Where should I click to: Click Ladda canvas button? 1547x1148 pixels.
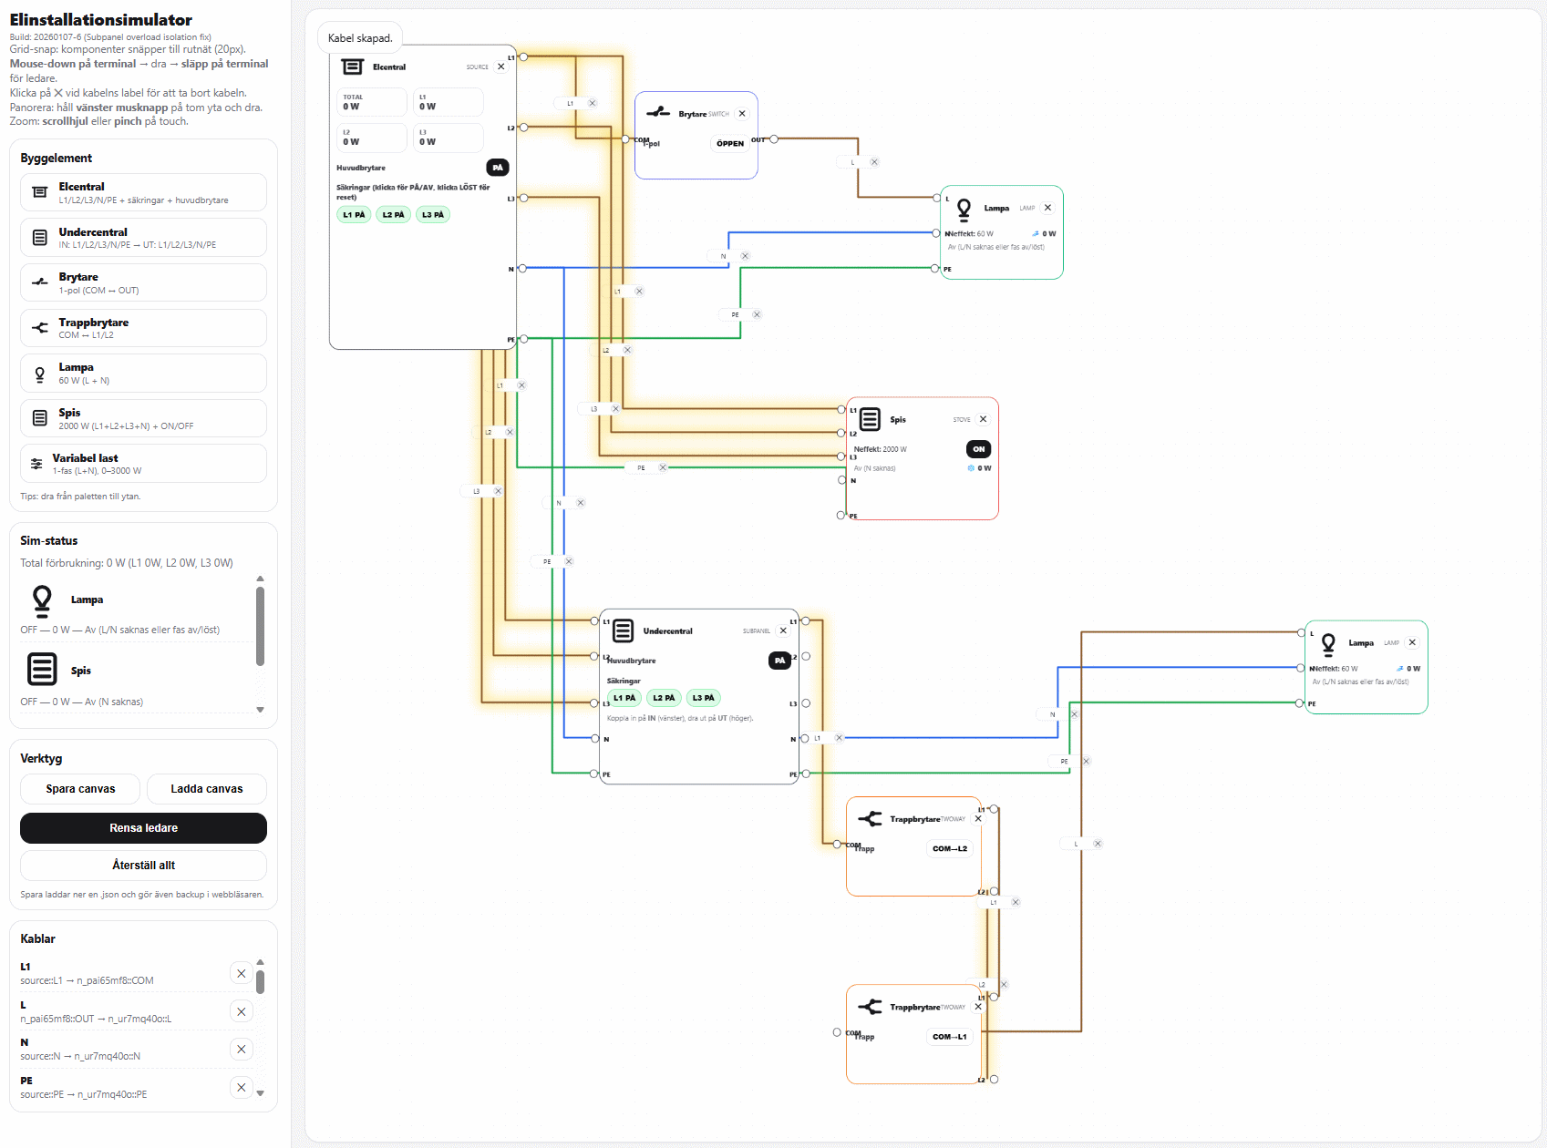pyautogui.click(x=206, y=789)
